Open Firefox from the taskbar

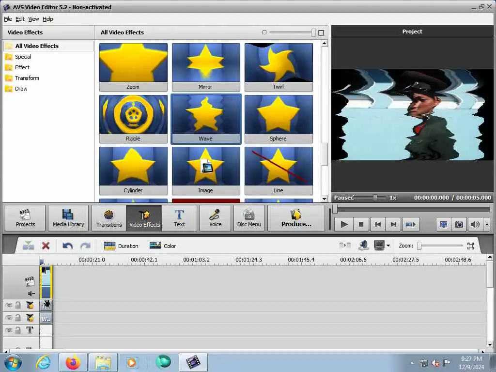(x=73, y=362)
